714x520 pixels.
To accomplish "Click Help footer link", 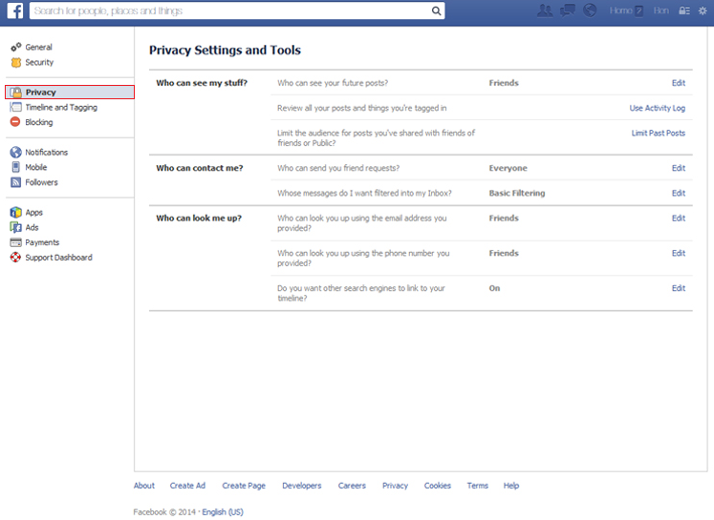I will point(511,486).
